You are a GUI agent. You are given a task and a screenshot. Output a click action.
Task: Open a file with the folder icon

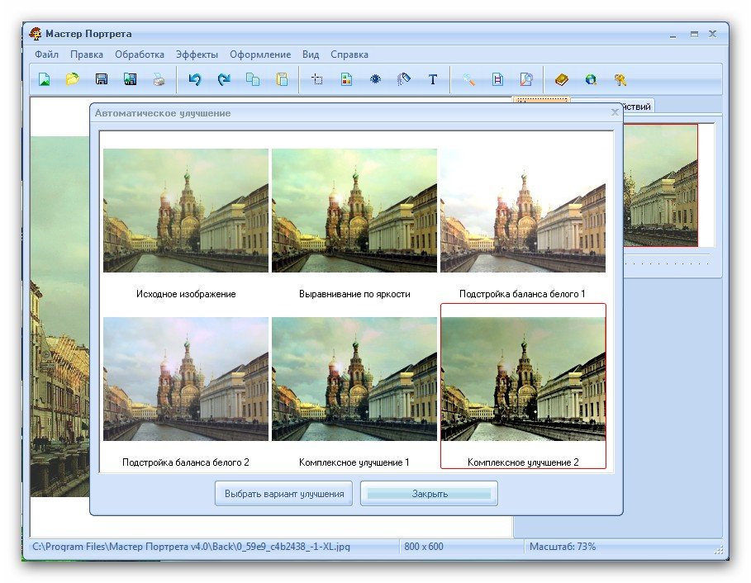coord(73,80)
